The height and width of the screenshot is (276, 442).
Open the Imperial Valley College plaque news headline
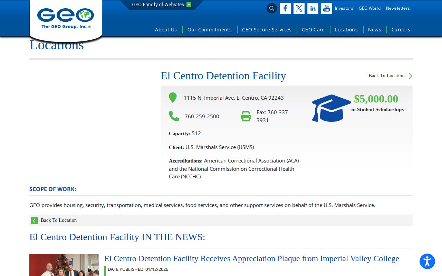click(252, 258)
